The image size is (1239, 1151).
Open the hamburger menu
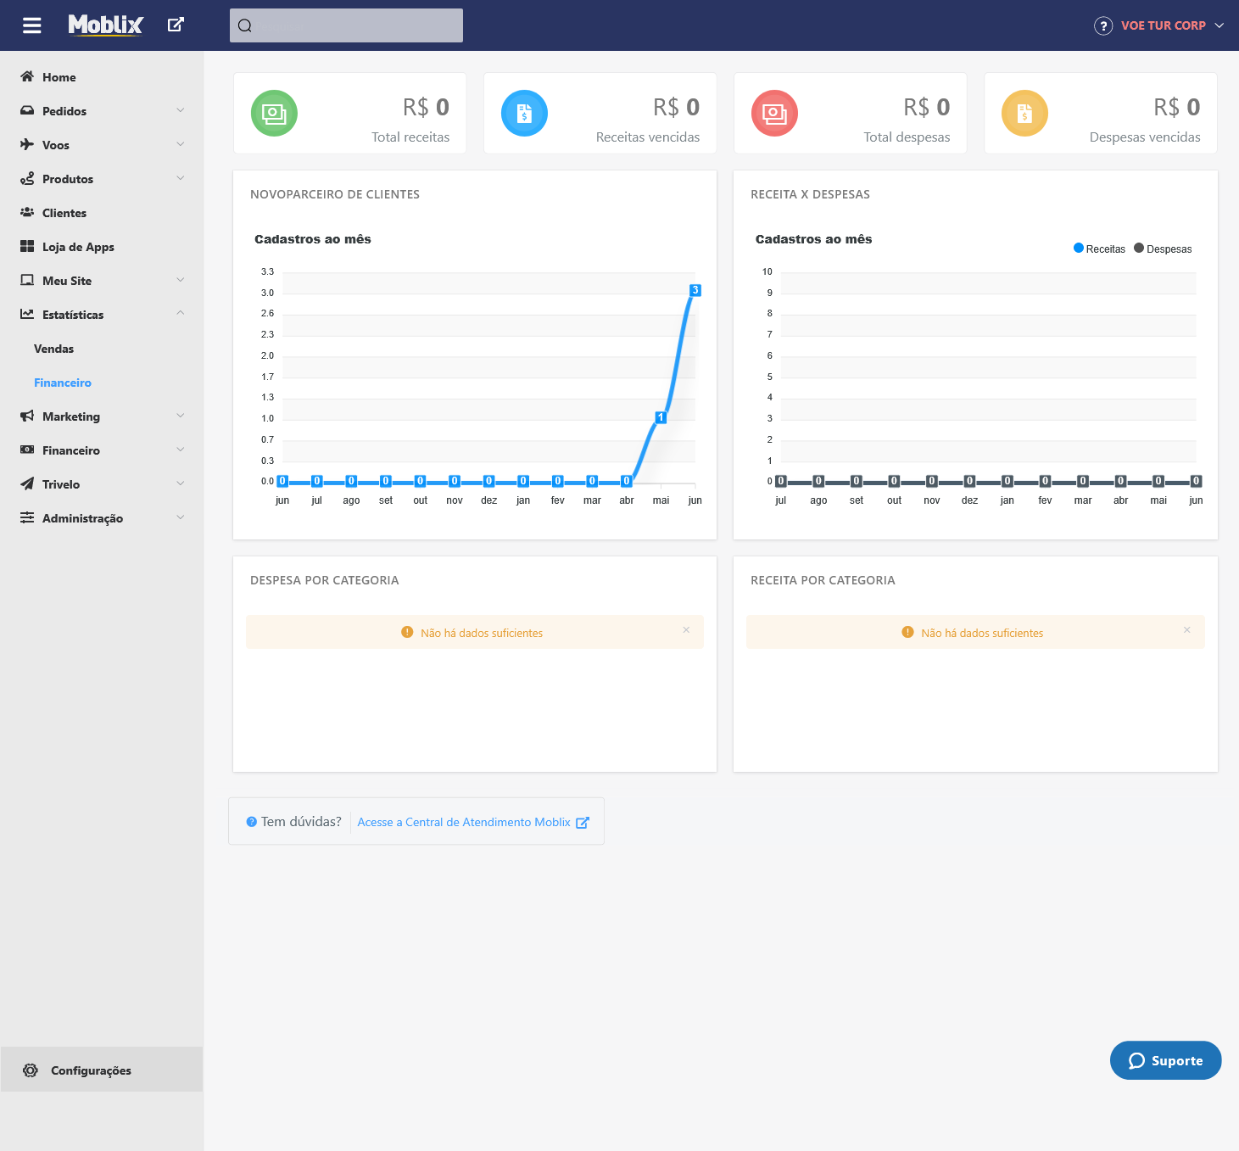[x=31, y=25]
